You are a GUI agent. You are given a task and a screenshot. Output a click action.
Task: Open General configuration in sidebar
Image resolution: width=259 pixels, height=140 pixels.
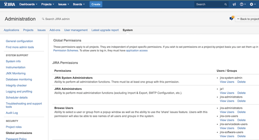[x=19, y=41]
